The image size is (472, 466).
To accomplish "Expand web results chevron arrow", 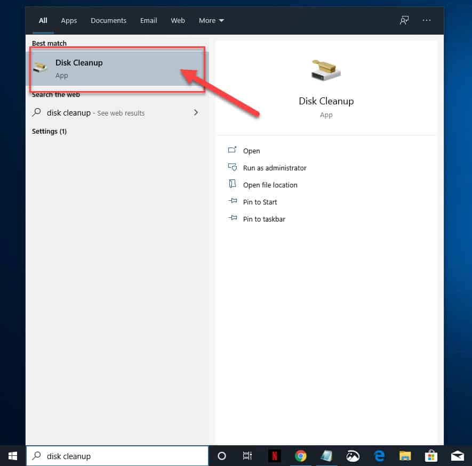I will point(196,112).
